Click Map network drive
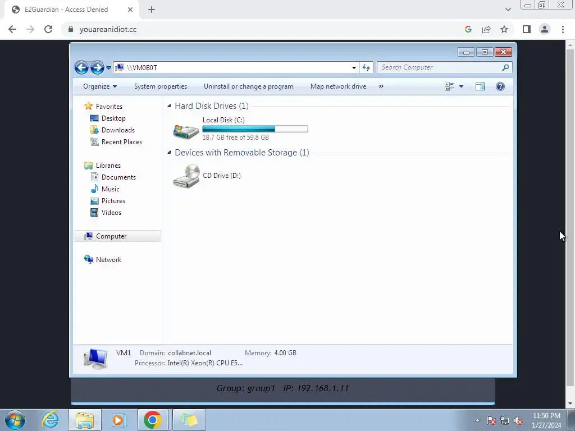Screen dimensions: 575x431 coord(338,86)
